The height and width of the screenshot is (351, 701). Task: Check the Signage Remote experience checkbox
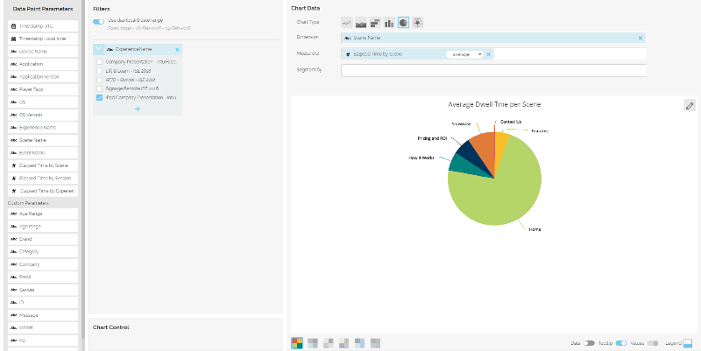(100, 88)
